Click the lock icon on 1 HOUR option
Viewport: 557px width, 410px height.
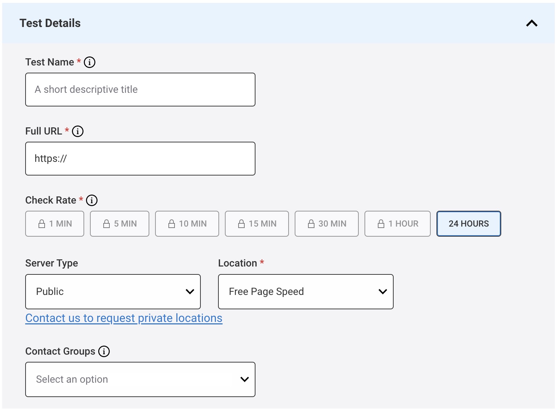tap(381, 223)
